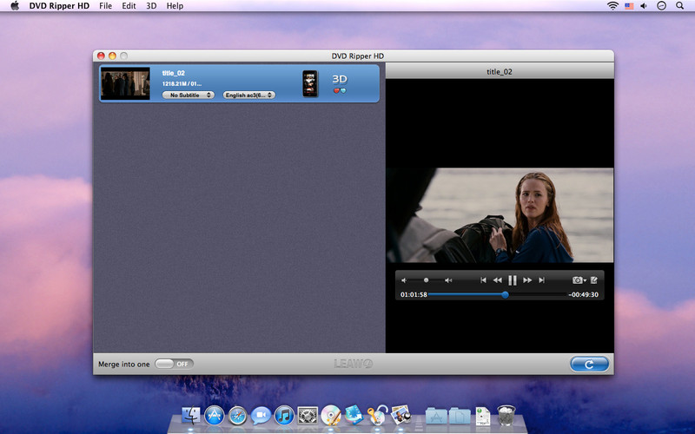Open the video chat app in Dock
The width and height of the screenshot is (695, 434).
point(261,416)
